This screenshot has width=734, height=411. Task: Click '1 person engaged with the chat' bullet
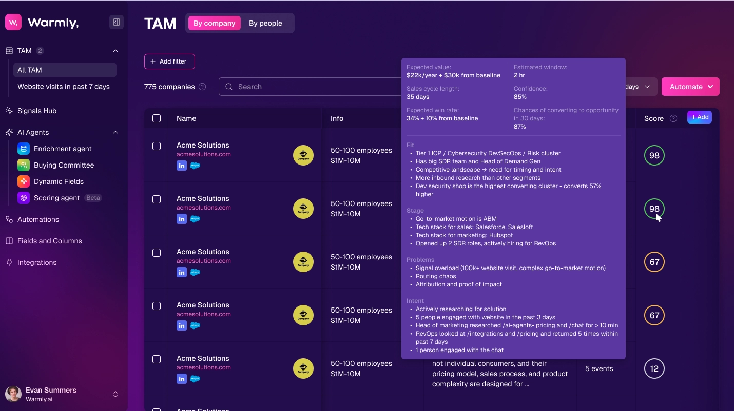459,350
